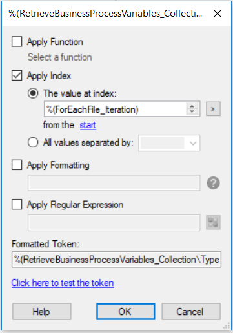Choose 'All values separated by' radio option
The height and width of the screenshot is (333, 233).
coord(33,142)
